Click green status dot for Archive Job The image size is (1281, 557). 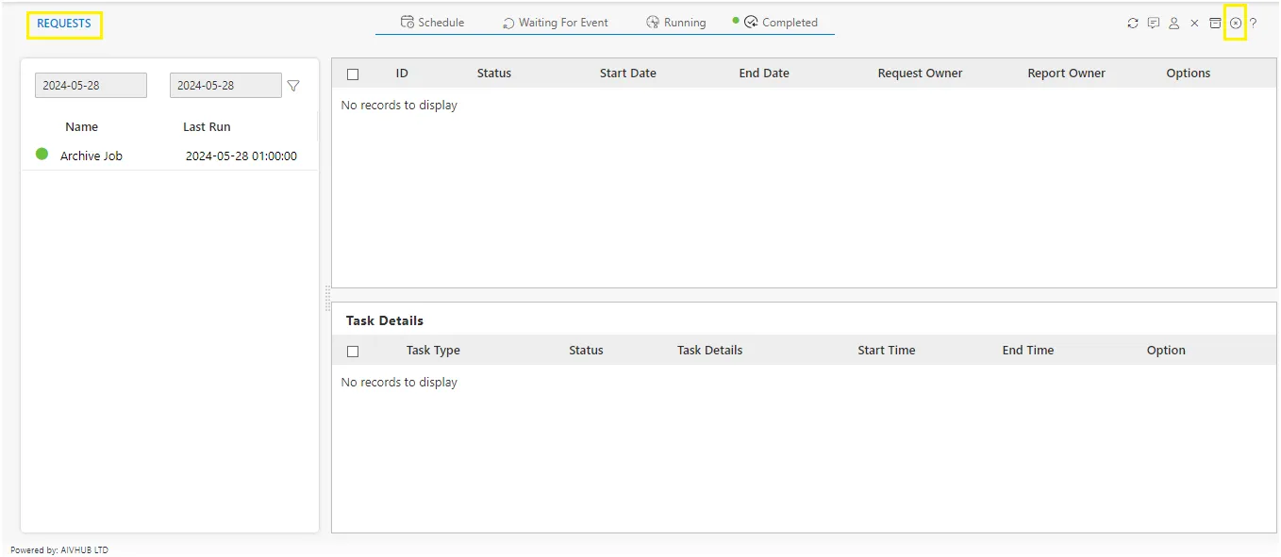pyautogui.click(x=42, y=154)
